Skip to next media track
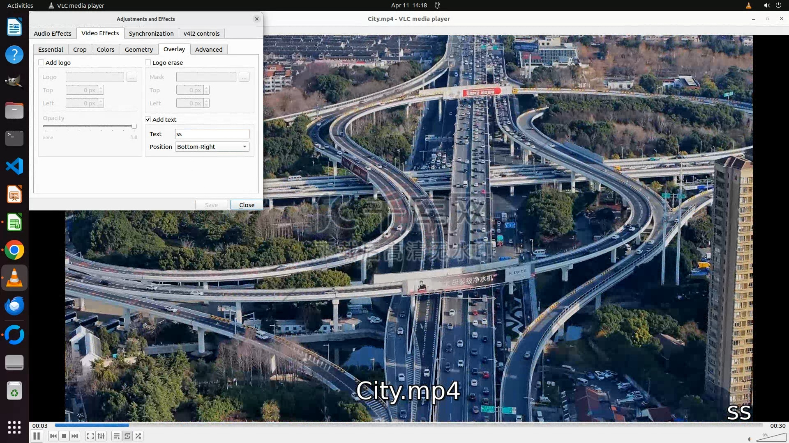This screenshot has height=443, width=789. [x=75, y=436]
